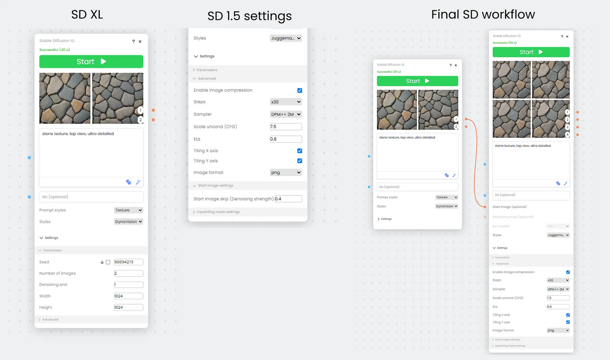Image resolution: width=610 pixels, height=360 pixels.
Task: Click the seed lock icon
Action: point(102,262)
